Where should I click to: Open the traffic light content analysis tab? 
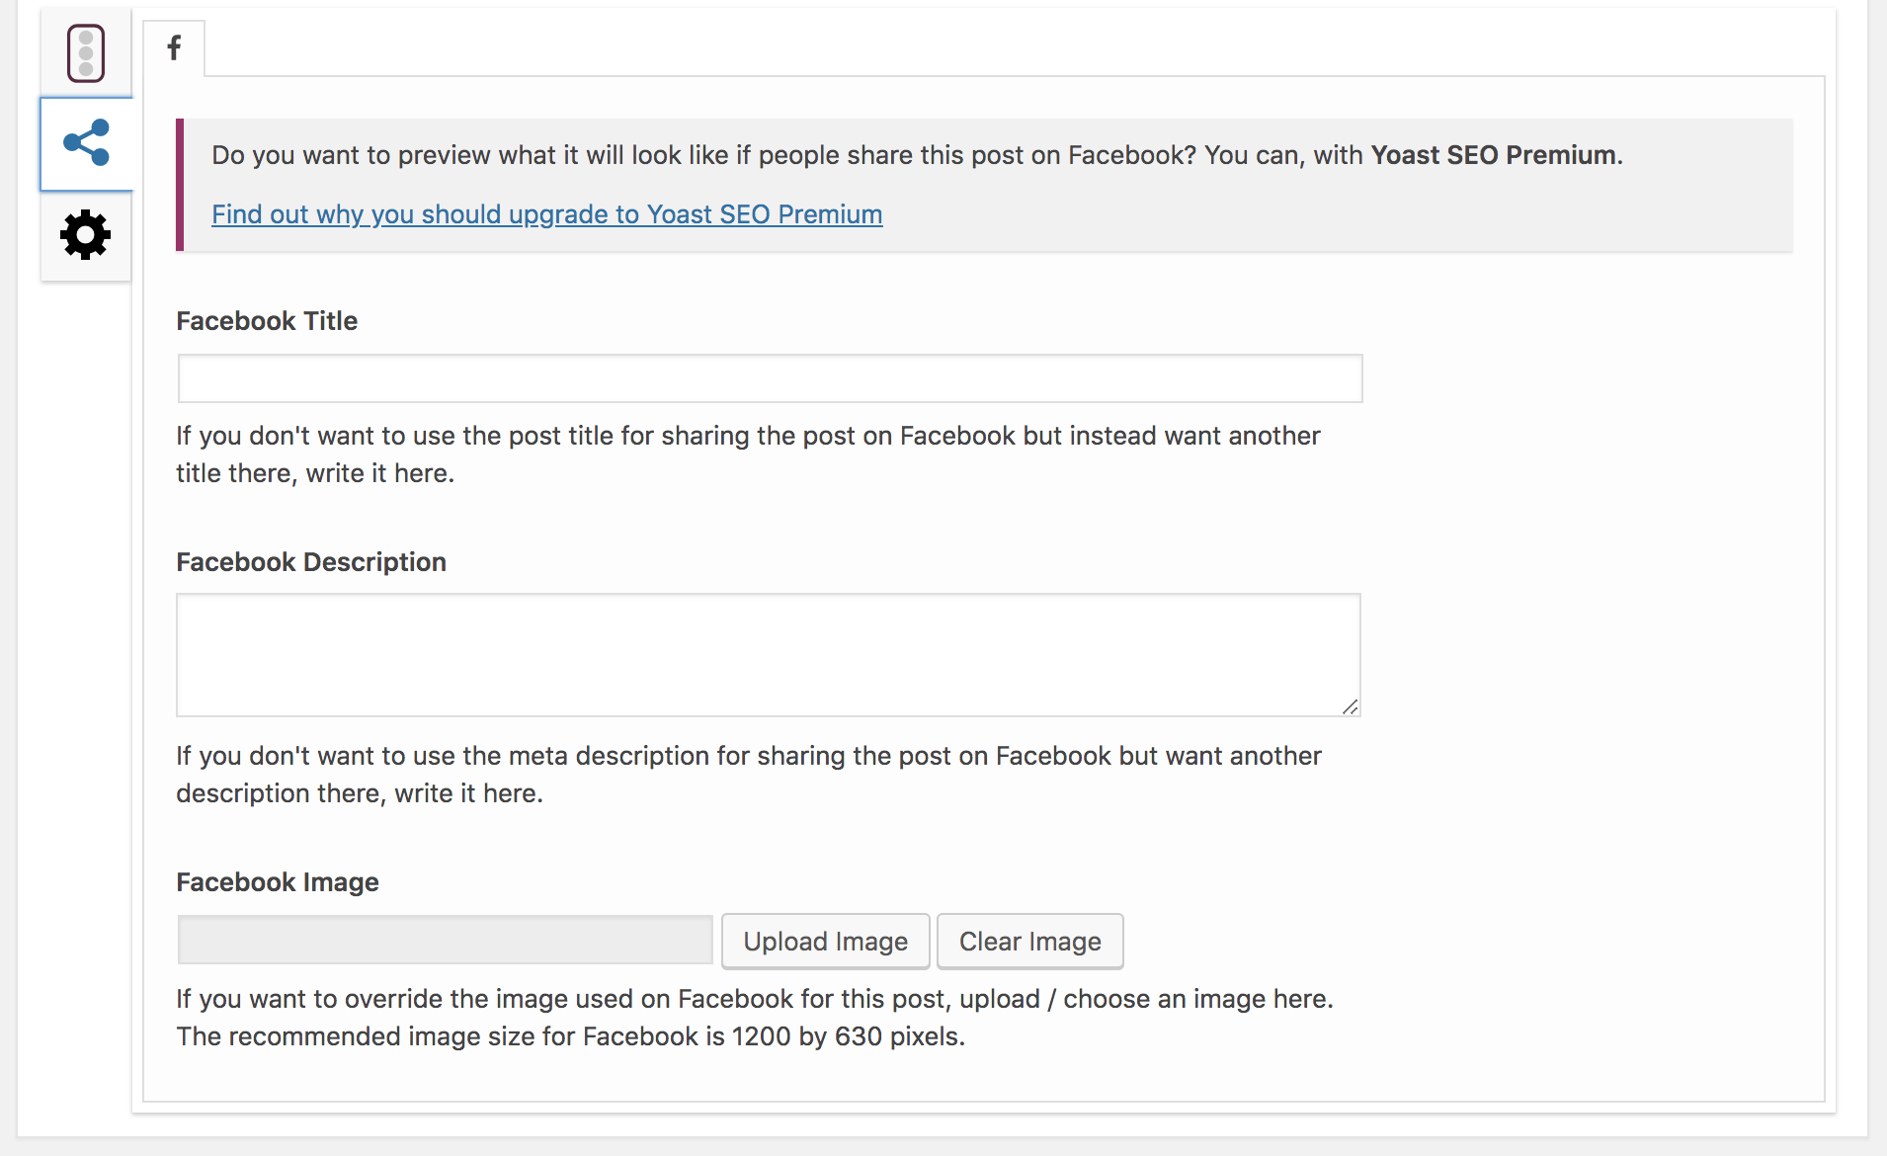86,53
